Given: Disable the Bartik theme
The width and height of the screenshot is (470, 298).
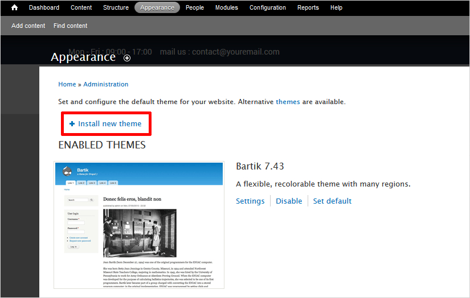Looking at the screenshot, I should (289, 201).
